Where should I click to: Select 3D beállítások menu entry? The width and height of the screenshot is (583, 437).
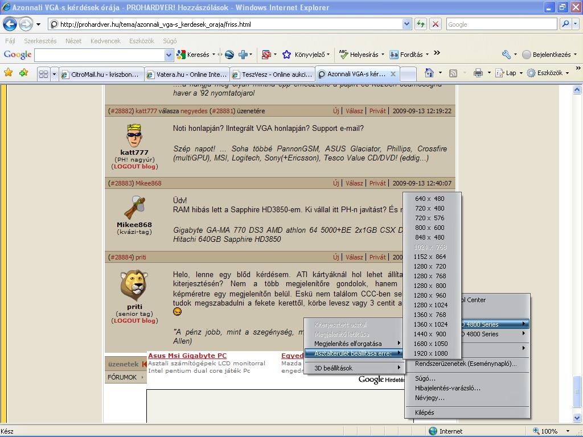354,368
